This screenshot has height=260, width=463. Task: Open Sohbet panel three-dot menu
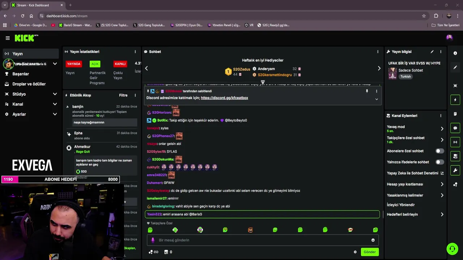pyautogui.click(x=378, y=52)
